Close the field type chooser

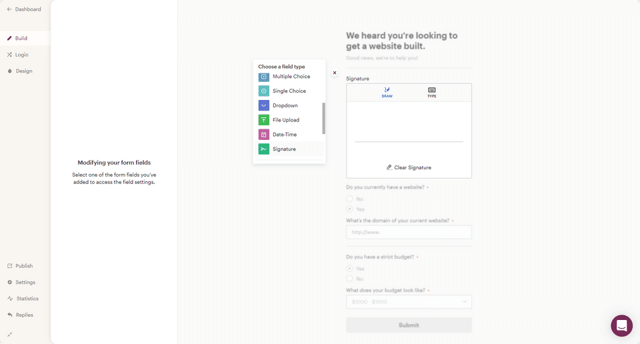[335, 73]
